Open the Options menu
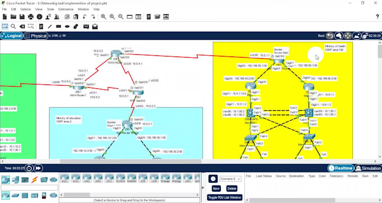Viewport: 382px width, 203px height. 26,9
